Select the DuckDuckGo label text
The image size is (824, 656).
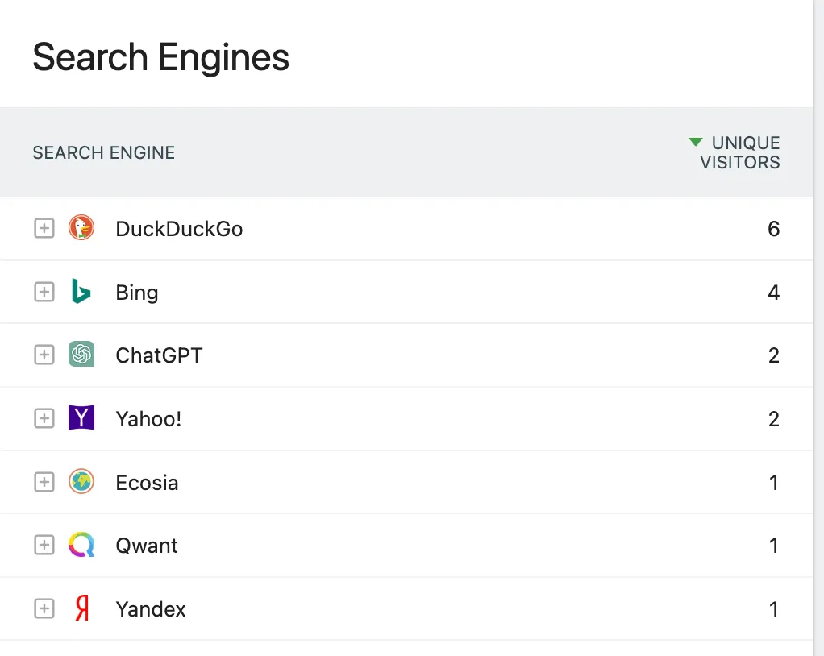(x=179, y=229)
